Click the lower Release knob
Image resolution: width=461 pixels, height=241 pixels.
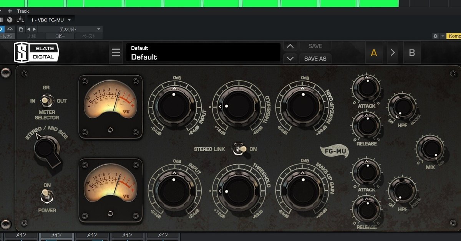pyautogui.click(x=366, y=209)
